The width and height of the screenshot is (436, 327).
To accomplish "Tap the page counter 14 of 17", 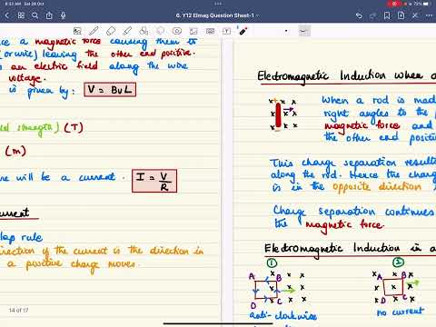I will [18, 311].
